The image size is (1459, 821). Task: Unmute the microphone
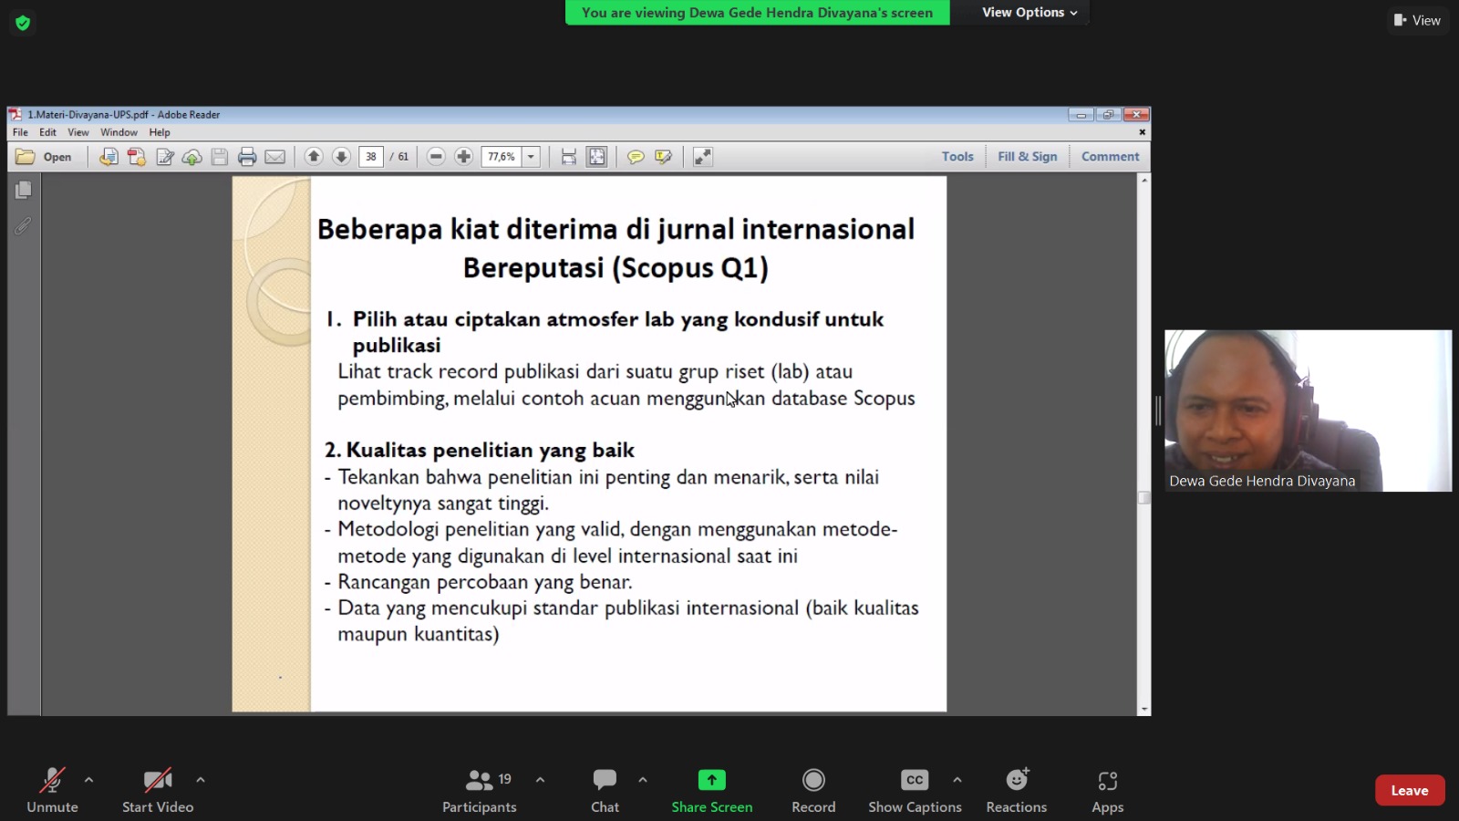pyautogui.click(x=52, y=790)
